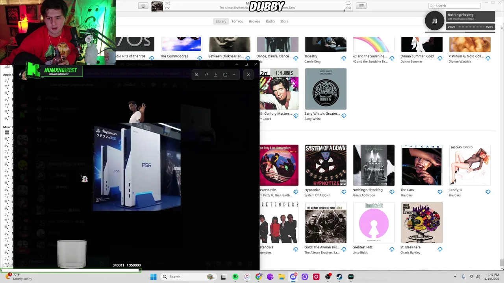Viewport: 504px width, 283px height.
Task: Close the Discord image preview
Action: 248,75
